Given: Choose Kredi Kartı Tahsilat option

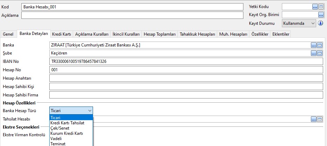Looking at the screenshot, I should (x=71, y=123).
